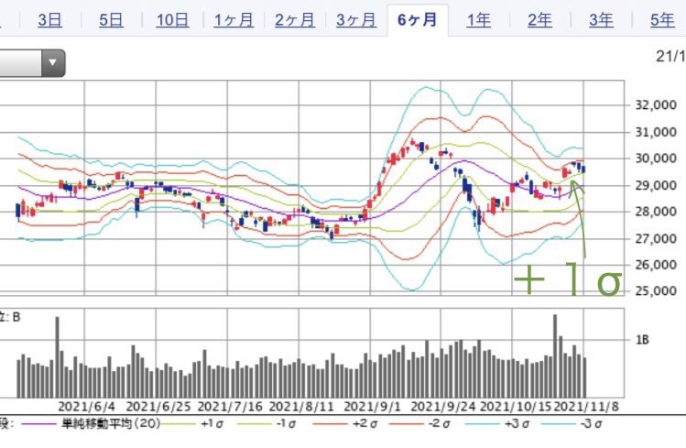Select the 5日 chart period tab
This screenshot has width=686, height=448.
pos(111,20)
